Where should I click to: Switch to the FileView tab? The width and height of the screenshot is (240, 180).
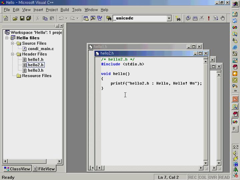click(x=44, y=169)
